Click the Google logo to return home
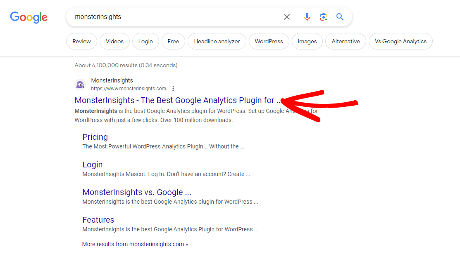 [x=29, y=17]
